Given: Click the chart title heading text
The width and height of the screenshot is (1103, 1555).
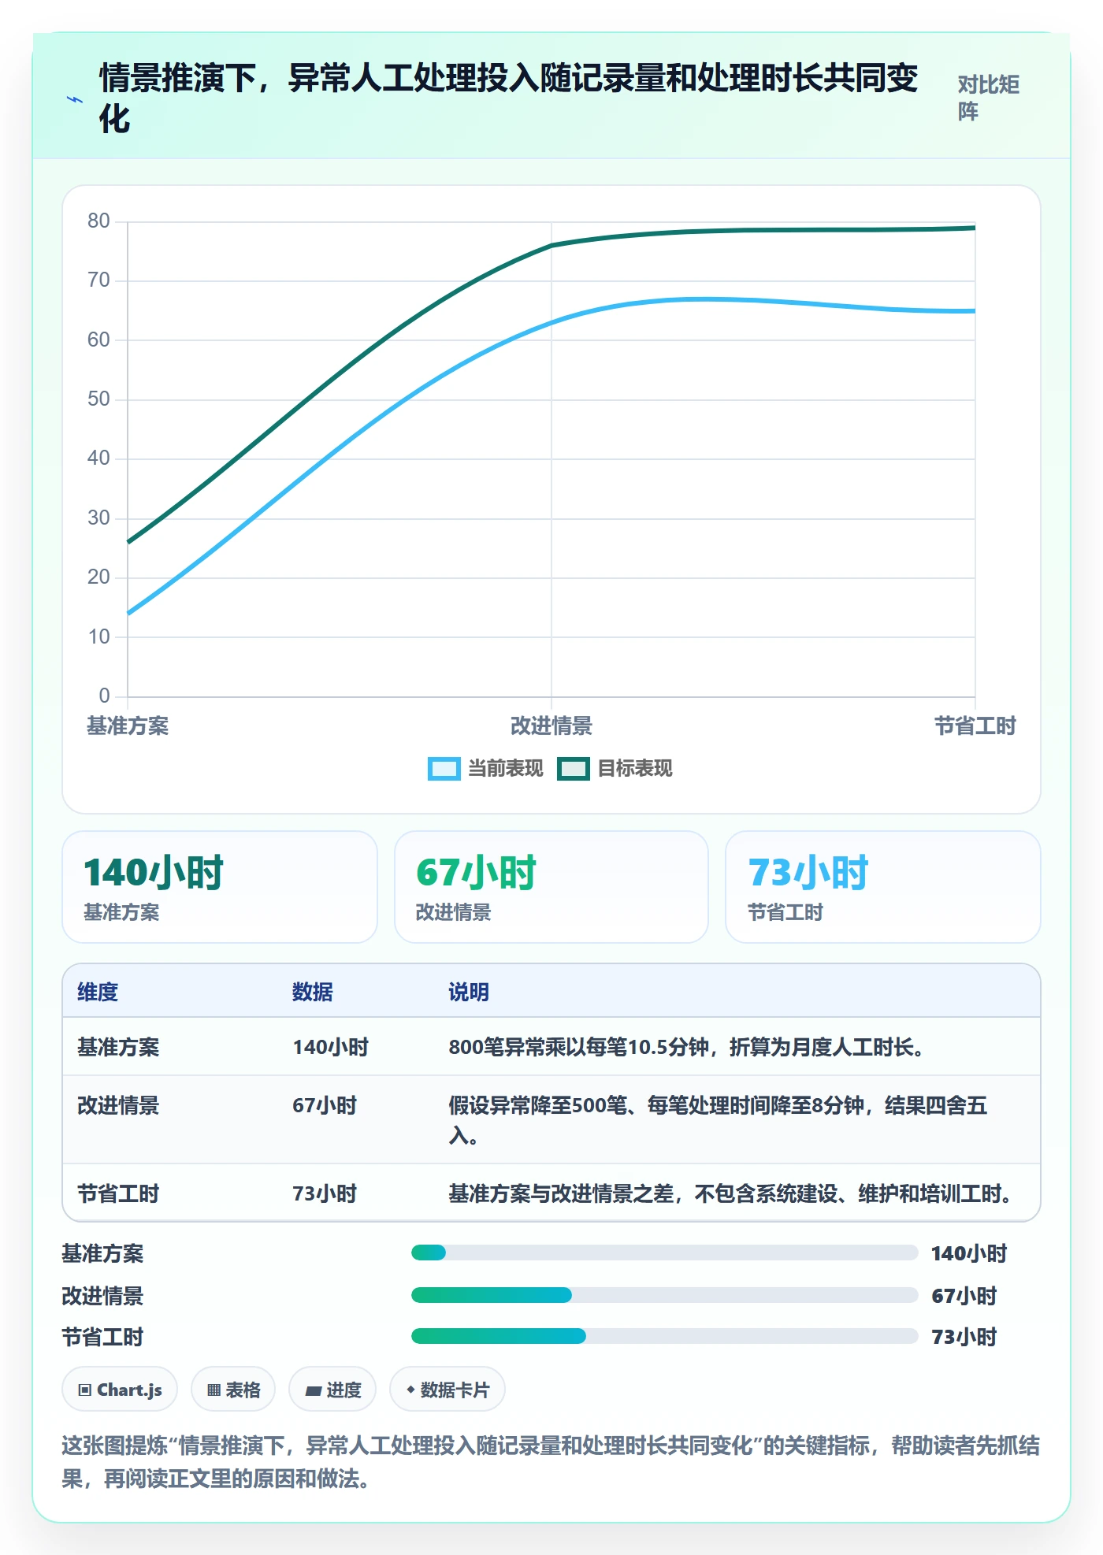Looking at the screenshot, I should [509, 98].
